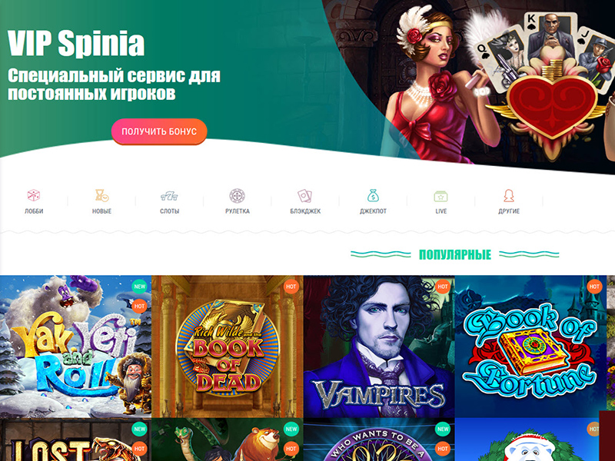Open the Lost slot game tile

click(75, 439)
